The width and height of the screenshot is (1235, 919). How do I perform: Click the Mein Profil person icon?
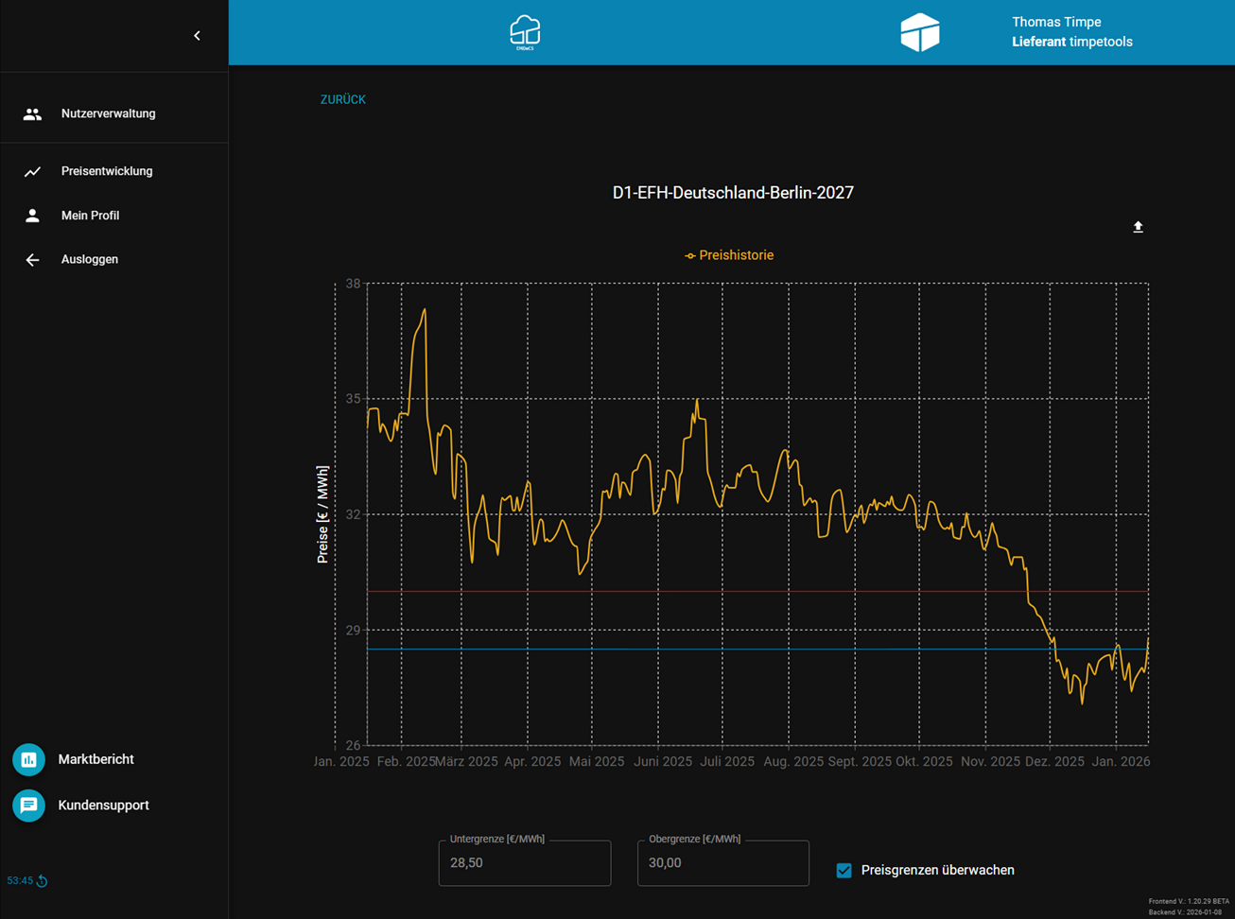pyautogui.click(x=32, y=216)
